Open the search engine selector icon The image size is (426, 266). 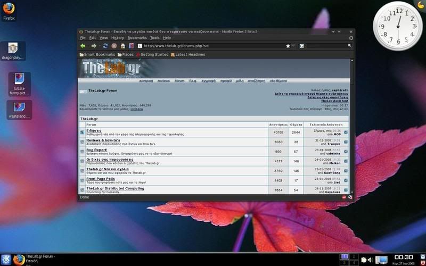(x=301, y=46)
